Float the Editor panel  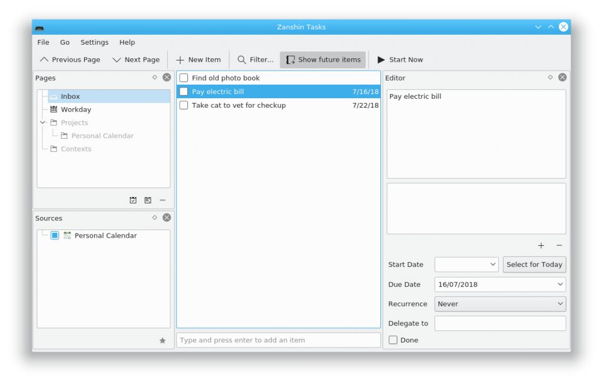(551, 77)
